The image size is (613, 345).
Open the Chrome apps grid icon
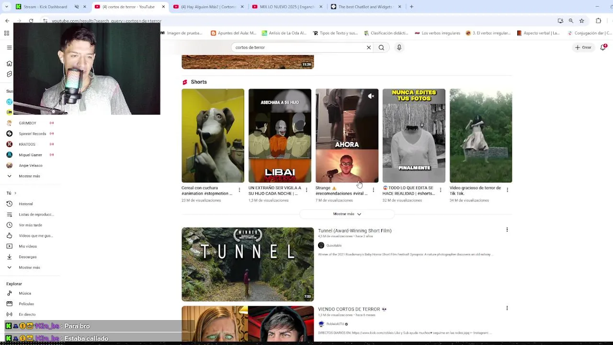click(x=6, y=33)
